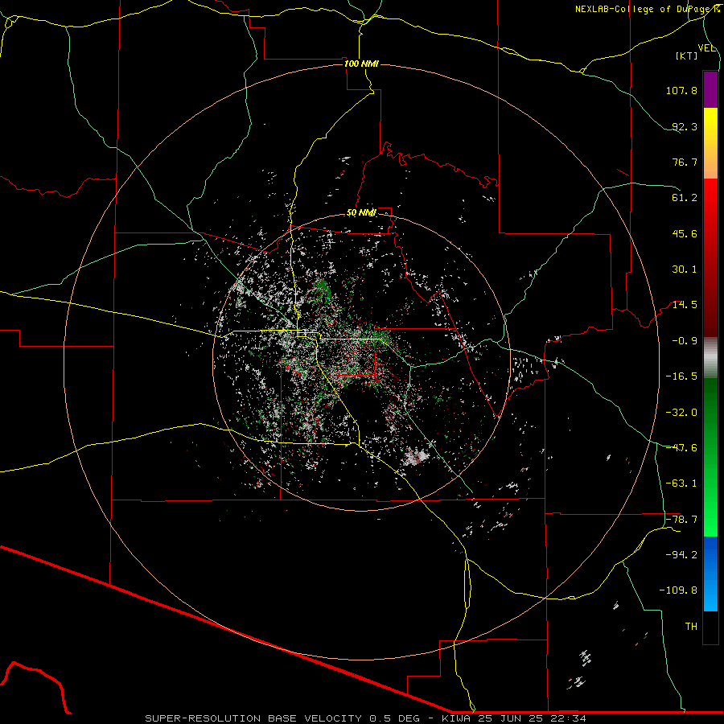The image size is (724, 724).
Task: Select the 92.3 legend value
Action: click(685, 126)
